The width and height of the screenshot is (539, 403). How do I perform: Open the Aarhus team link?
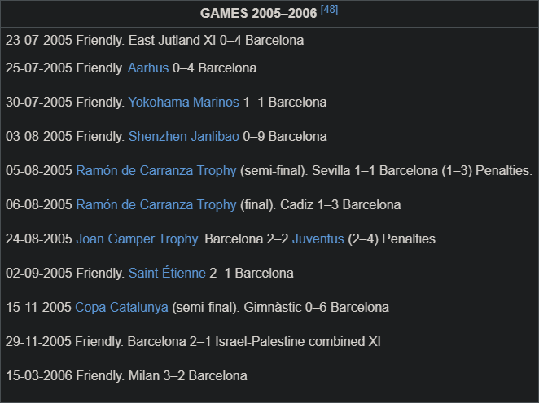(x=148, y=68)
